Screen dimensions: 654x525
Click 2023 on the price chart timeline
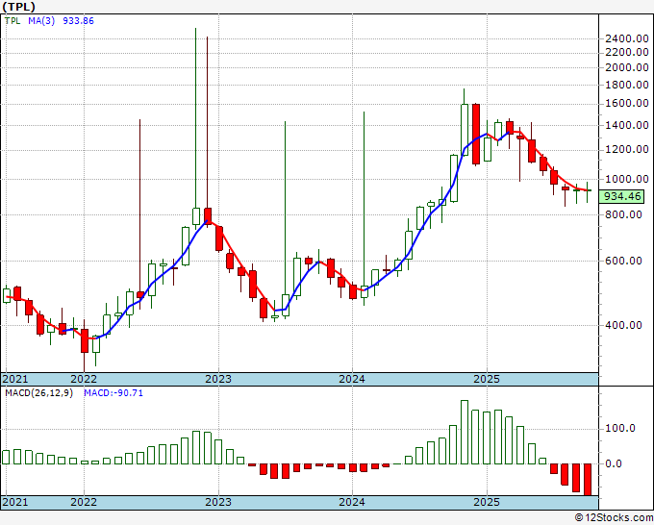coord(218,379)
